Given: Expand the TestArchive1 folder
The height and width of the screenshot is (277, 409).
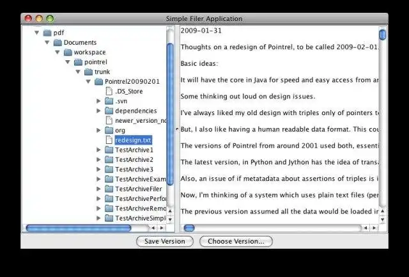Looking at the screenshot, I should click(x=98, y=150).
